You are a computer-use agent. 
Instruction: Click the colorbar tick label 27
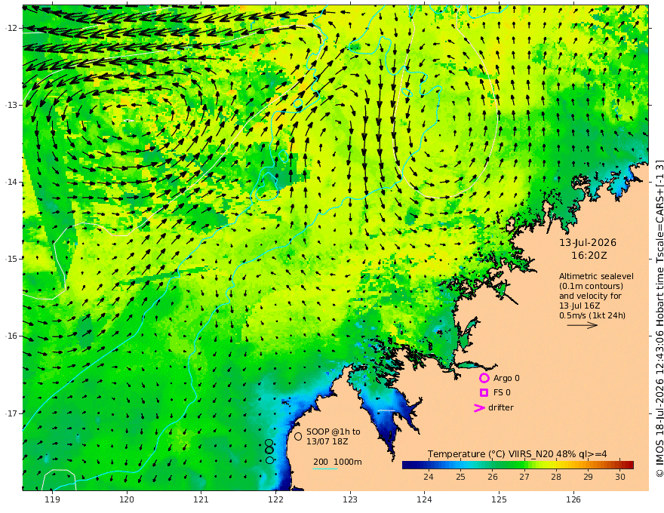coord(524,477)
